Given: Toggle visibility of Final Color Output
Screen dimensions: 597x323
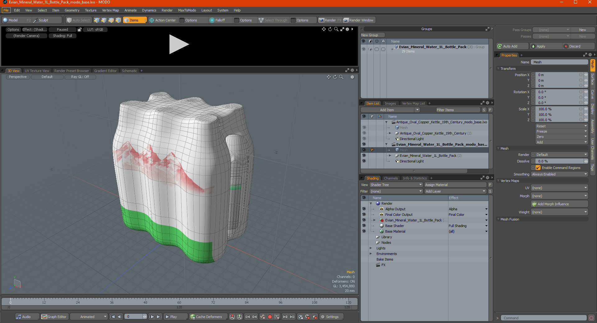Looking at the screenshot, I should (x=364, y=215).
